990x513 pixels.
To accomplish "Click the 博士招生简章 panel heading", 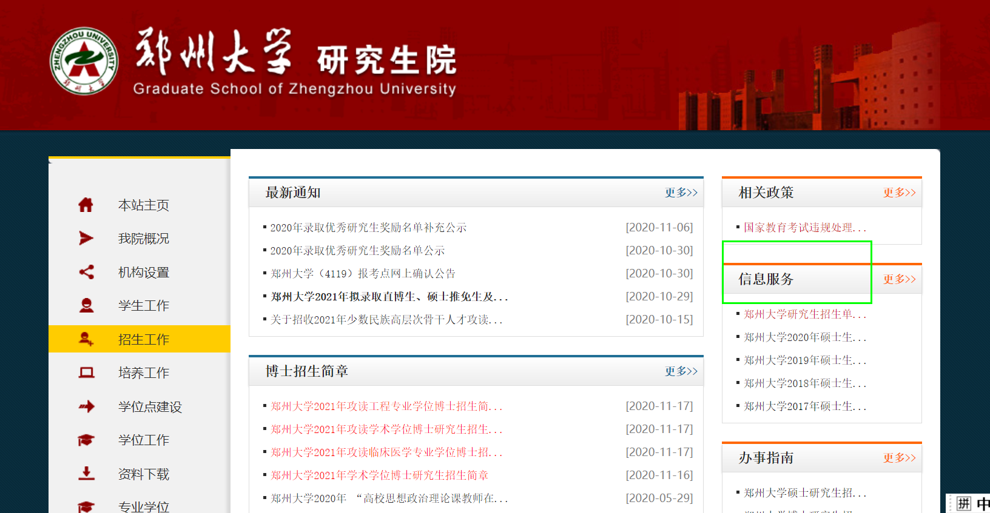I will tap(307, 371).
